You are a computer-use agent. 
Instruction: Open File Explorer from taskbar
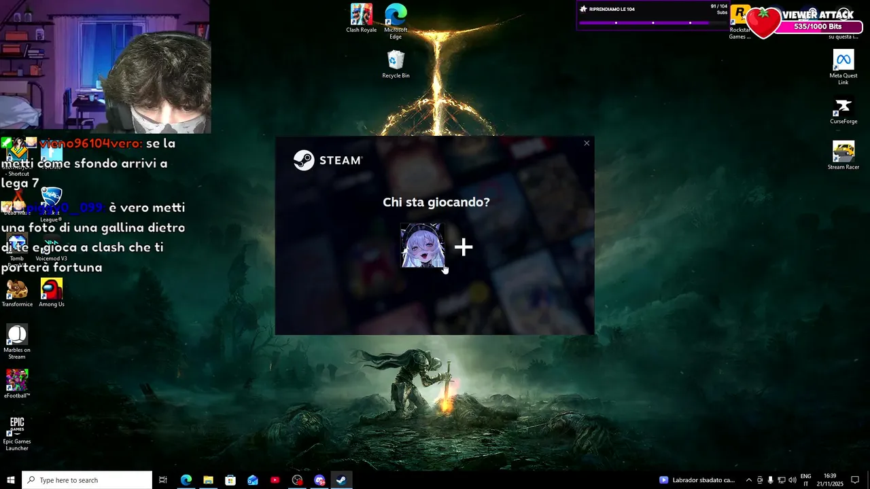click(x=208, y=480)
